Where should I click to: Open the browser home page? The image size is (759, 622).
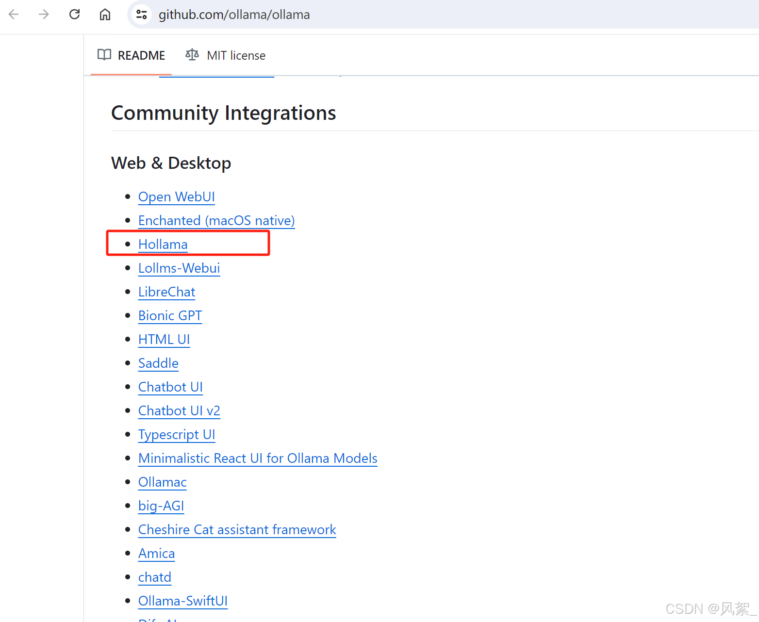(x=105, y=15)
